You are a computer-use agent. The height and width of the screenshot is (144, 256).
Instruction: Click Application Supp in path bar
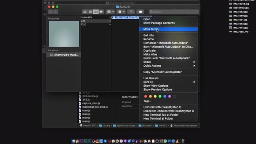[124, 126]
